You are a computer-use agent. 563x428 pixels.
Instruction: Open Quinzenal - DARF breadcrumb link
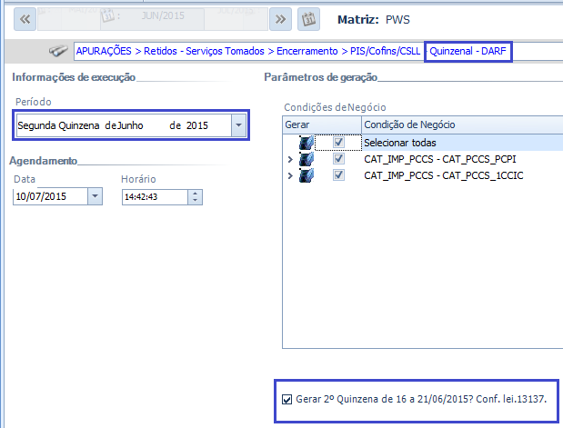[467, 51]
